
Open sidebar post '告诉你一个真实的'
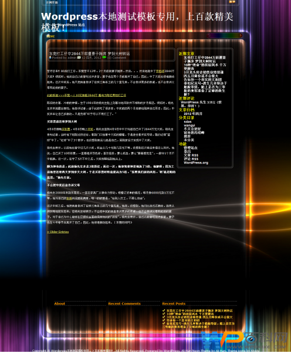point(203,79)
